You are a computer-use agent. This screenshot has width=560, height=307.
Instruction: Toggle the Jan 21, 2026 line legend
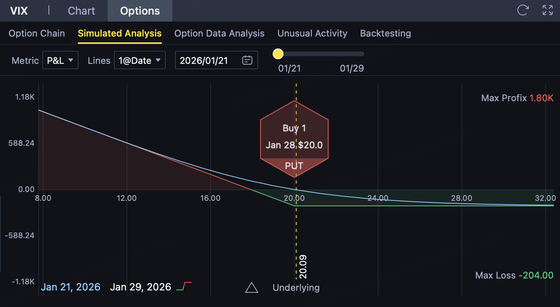click(71, 287)
